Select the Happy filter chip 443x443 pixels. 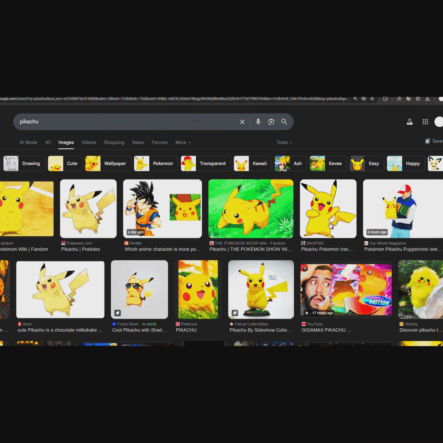pyautogui.click(x=406, y=163)
